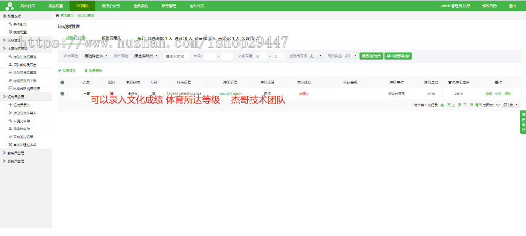526x236 pixels.
Task: Open 系统设置 in the top navigation
Action: 56,6
